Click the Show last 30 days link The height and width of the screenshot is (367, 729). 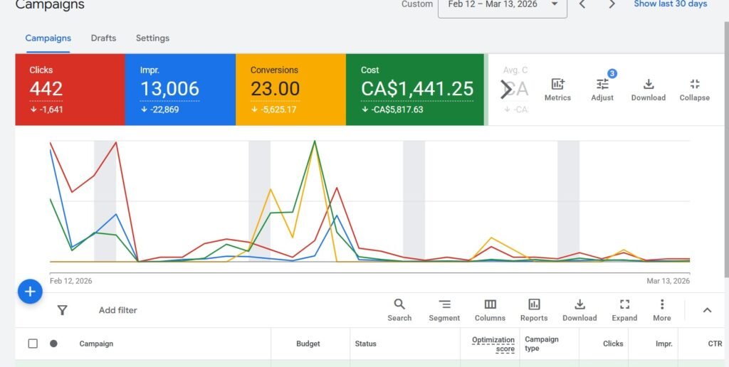[670, 4]
